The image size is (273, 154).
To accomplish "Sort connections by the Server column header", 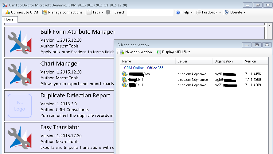I will point(194,61).
